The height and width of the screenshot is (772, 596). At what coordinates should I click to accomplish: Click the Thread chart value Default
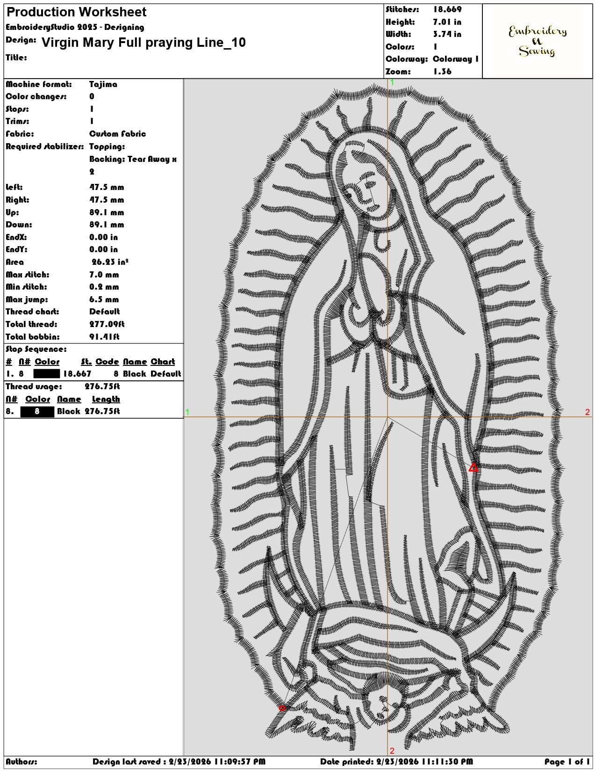(105, 312)
